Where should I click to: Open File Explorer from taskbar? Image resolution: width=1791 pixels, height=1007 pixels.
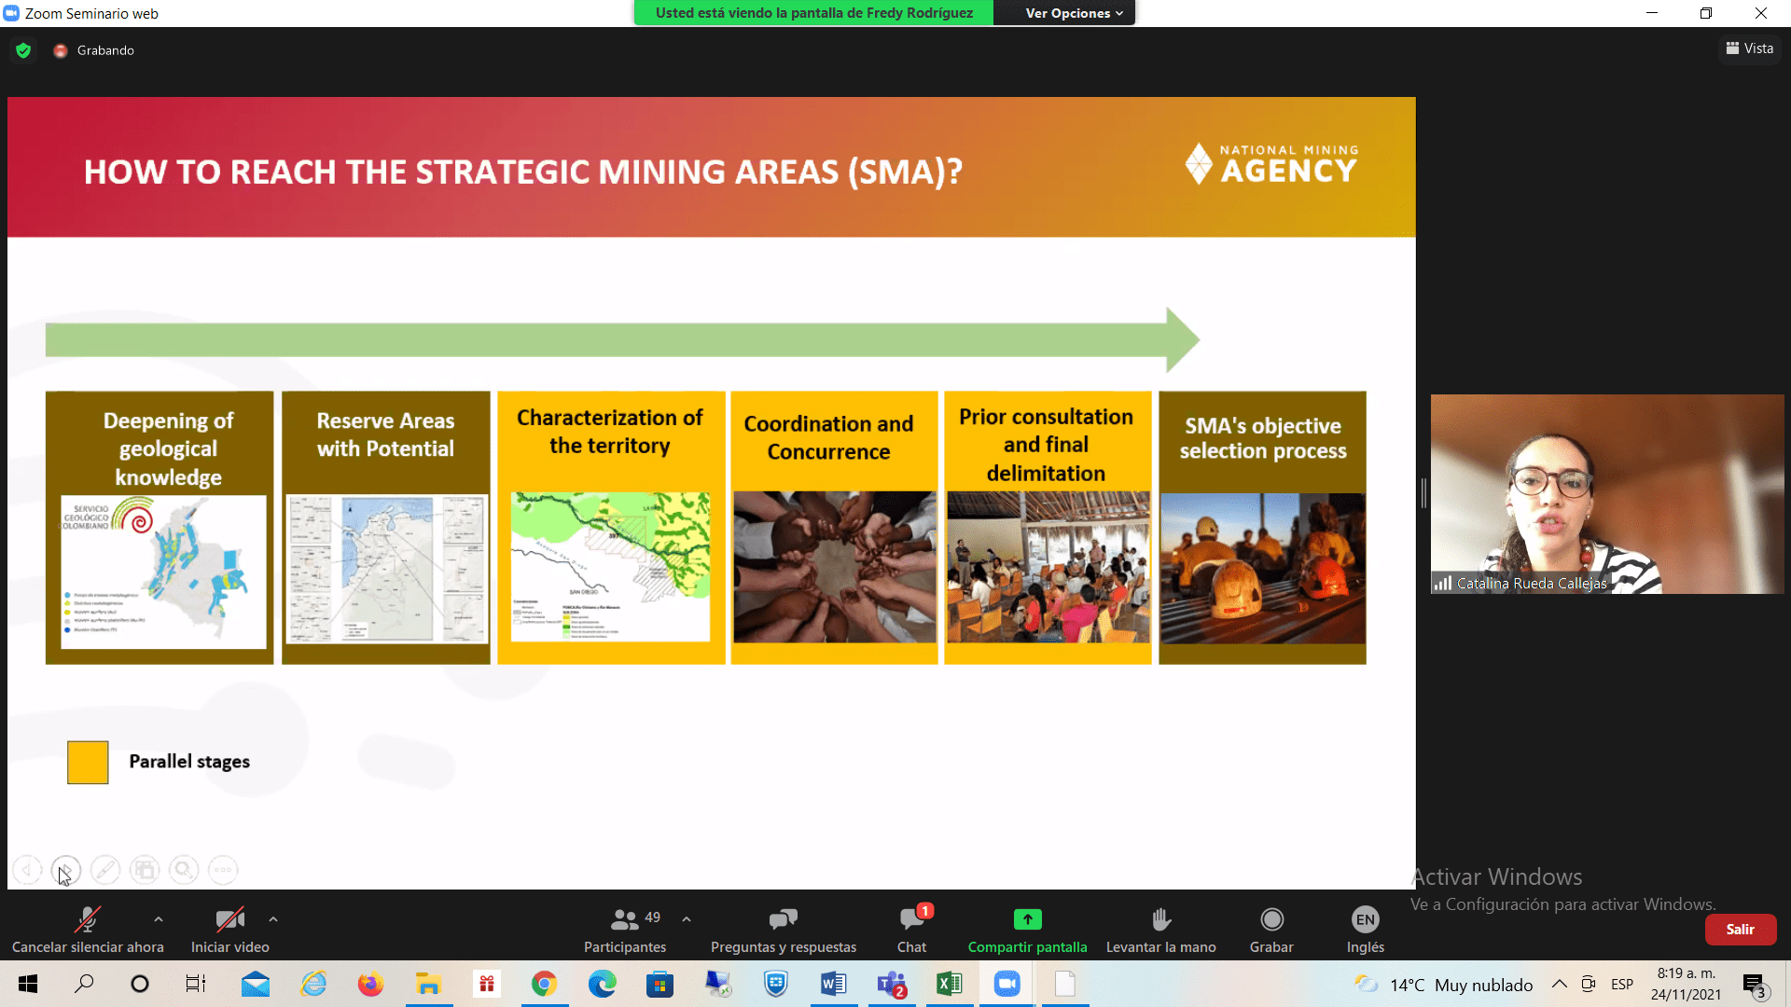(x=428, y=984)
